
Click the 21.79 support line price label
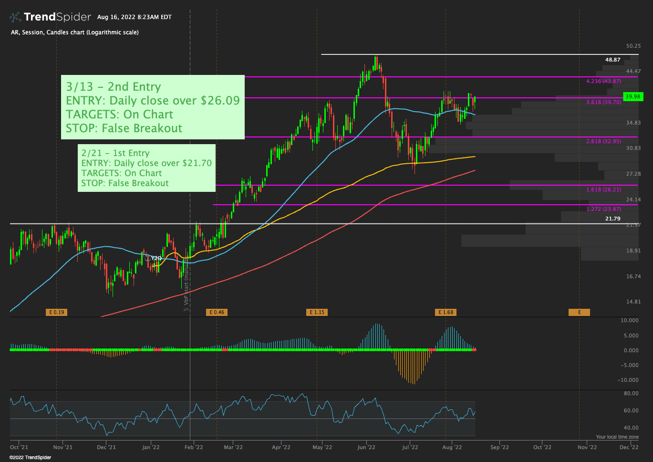click(x=612, y=219)
